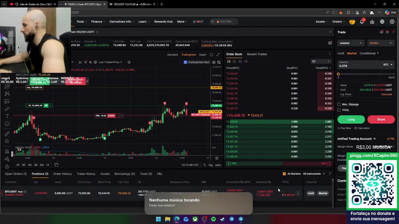Image resolution: width=399 pixels, height=224 pixels.
Task: Open the user avatar icon
Action: tap(352, 21)
